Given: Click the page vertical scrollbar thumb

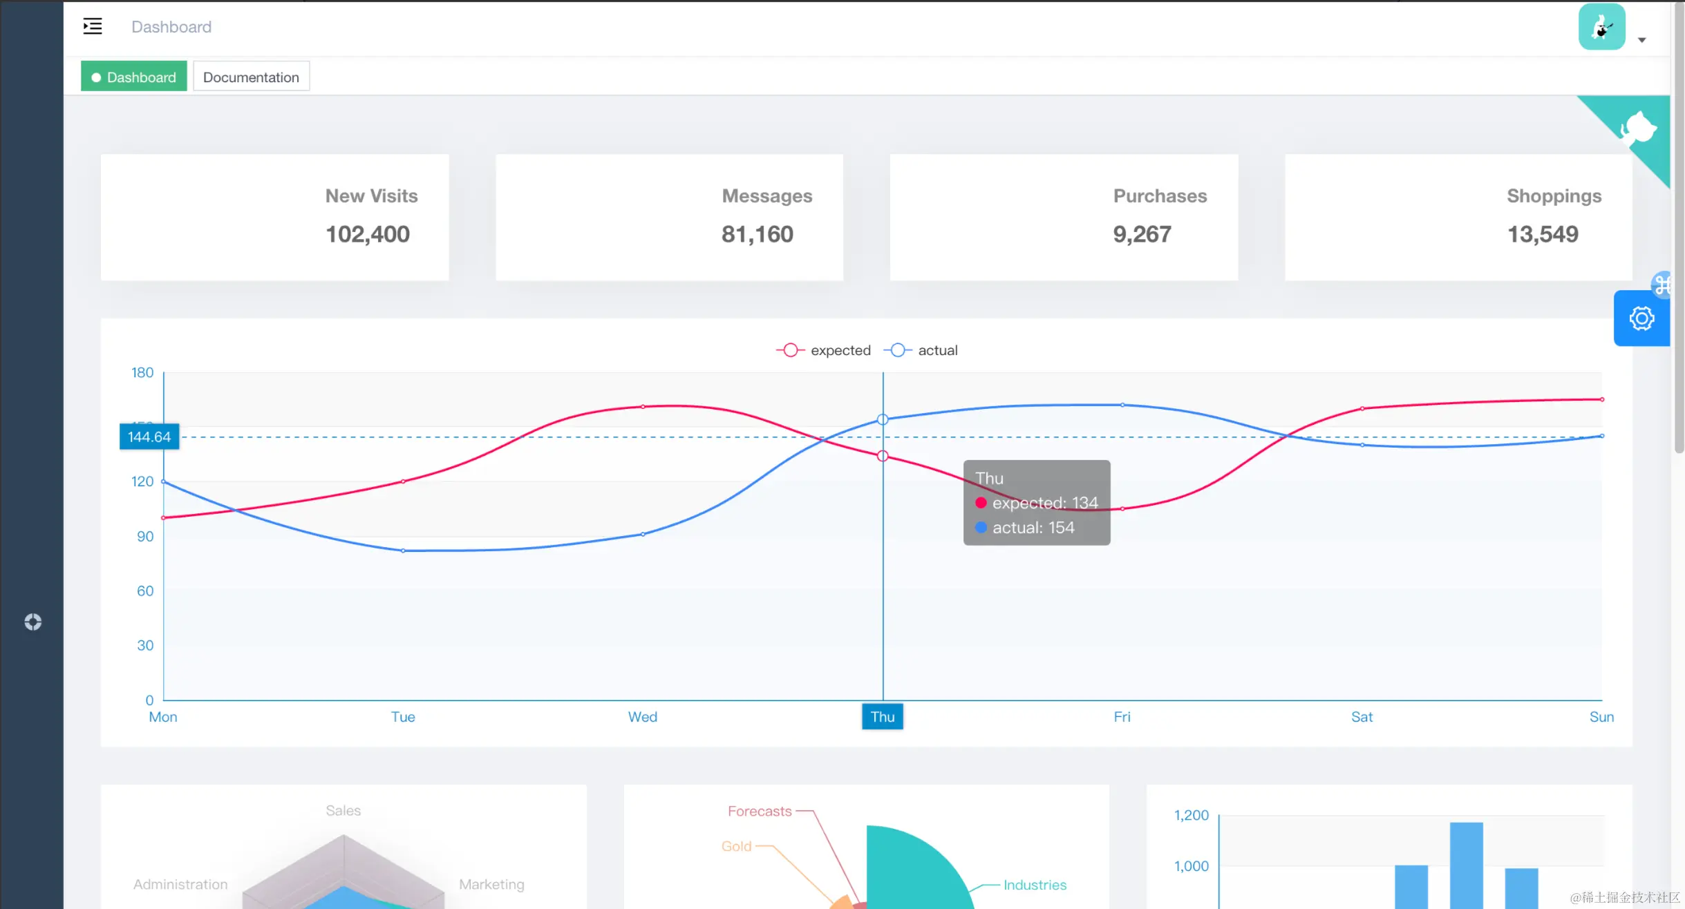Looking at the screenshot, I should 1679,228.
